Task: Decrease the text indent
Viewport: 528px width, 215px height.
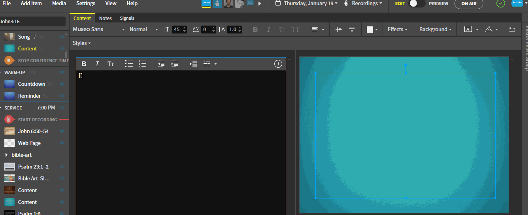Action: click(161, 64)
